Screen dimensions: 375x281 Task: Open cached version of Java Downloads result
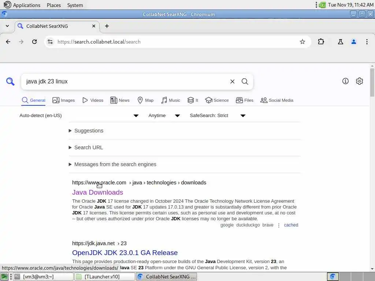point(291,225)
